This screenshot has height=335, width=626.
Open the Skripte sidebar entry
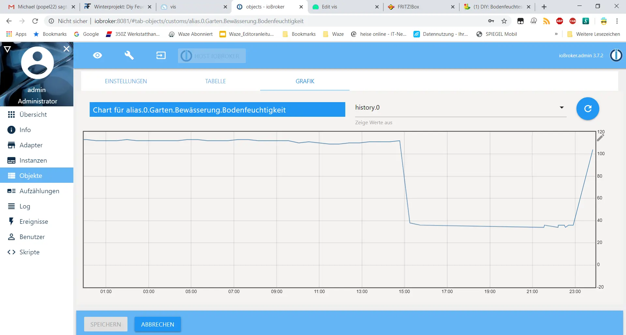click(29, 252)
